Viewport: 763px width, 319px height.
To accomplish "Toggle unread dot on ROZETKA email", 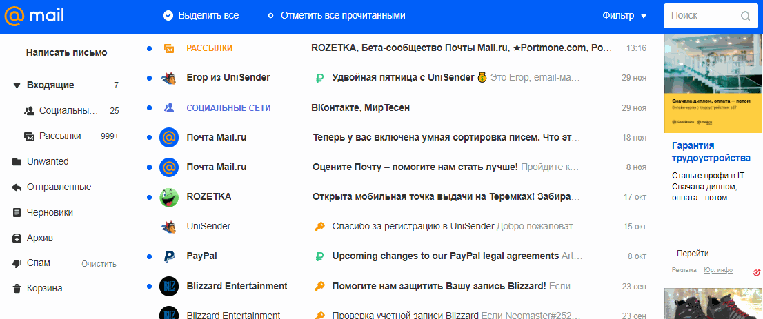I will (x=149, y=197).
